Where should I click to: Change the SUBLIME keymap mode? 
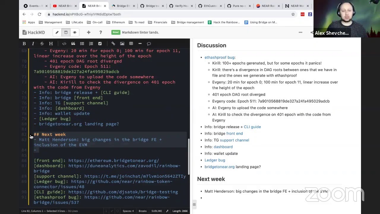156,211
